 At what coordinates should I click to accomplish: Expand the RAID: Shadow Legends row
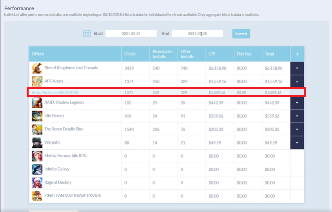(297, 103)
